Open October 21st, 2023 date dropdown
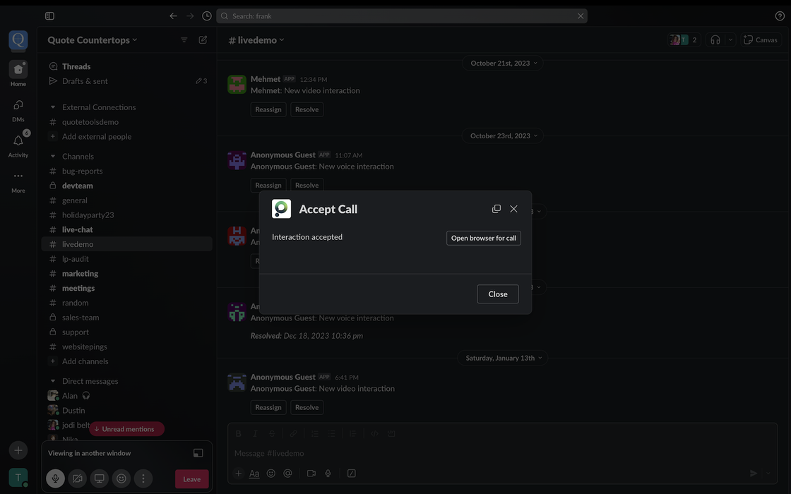The image size is (791, 494). [x=504, y=63]
